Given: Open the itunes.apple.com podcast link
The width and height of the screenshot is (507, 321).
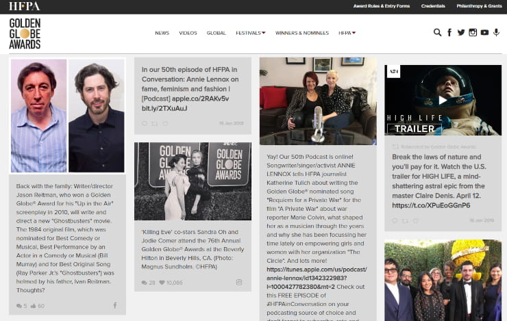Looking at the screenshot, I should pos(317,278).
